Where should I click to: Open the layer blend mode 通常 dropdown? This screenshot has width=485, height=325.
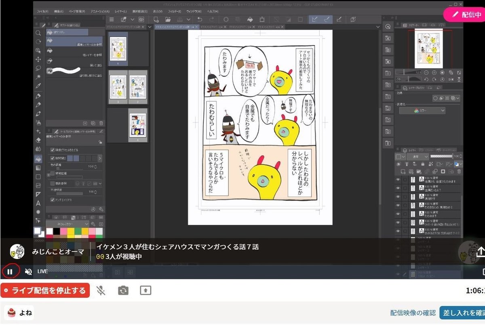pyautogui.click(x=417, y=157)
